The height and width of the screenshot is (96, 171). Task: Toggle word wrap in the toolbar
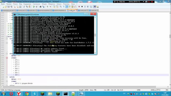pos(61,7)
